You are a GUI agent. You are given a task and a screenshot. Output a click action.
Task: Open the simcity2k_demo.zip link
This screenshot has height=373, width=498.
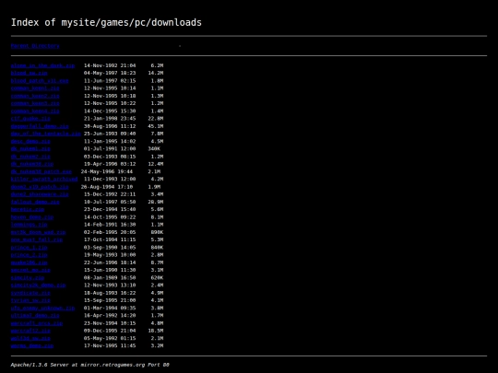[x=38, y=286]
